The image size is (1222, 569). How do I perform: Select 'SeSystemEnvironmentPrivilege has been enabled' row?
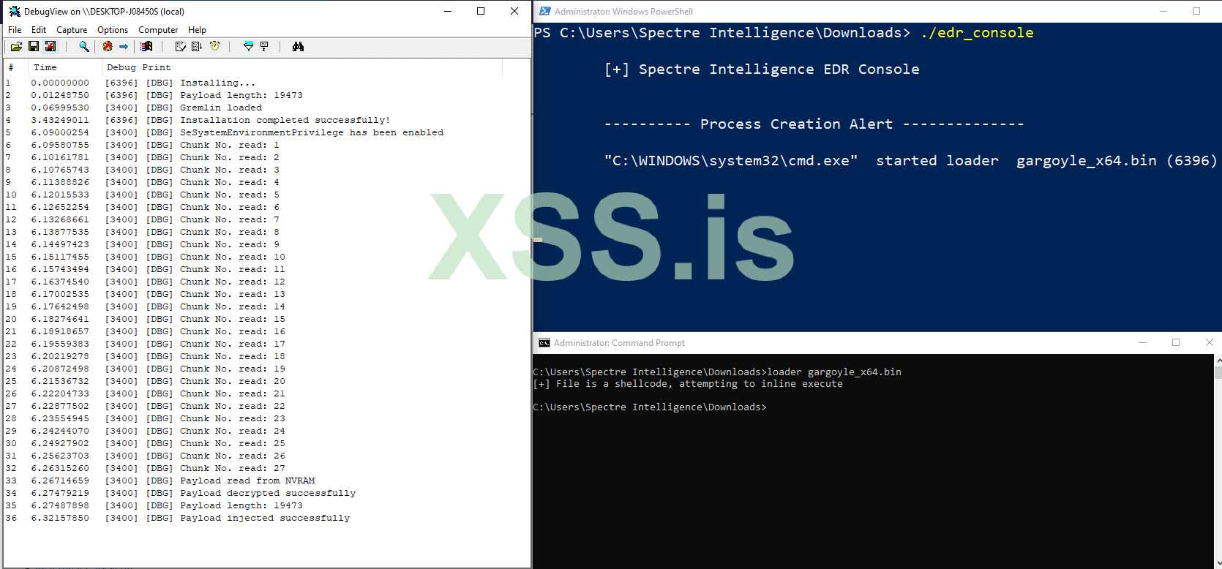[x=267, y=133]
